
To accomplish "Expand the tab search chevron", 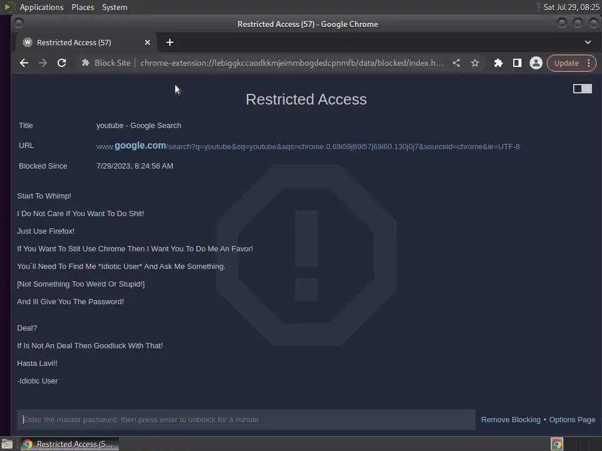I will point(588,42).
